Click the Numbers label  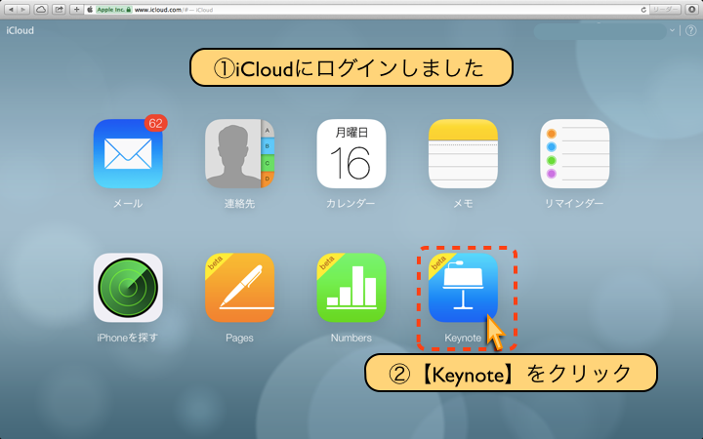click(x=351, y=338)
